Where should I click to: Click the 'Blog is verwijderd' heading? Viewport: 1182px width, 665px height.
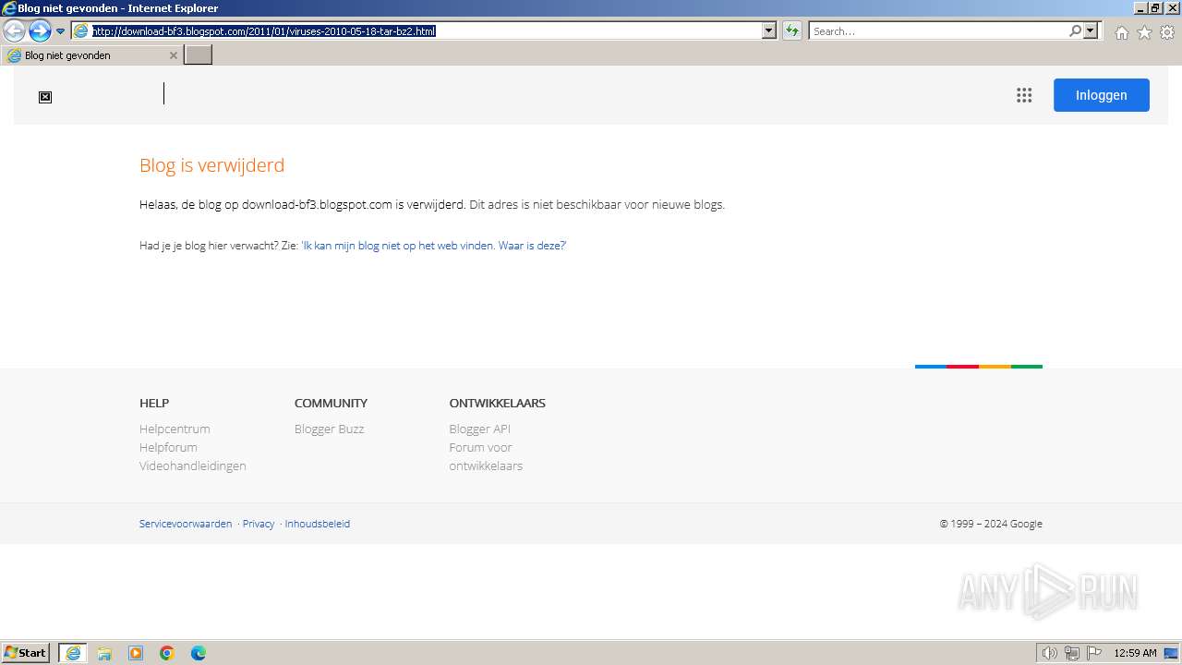[211, 165]
